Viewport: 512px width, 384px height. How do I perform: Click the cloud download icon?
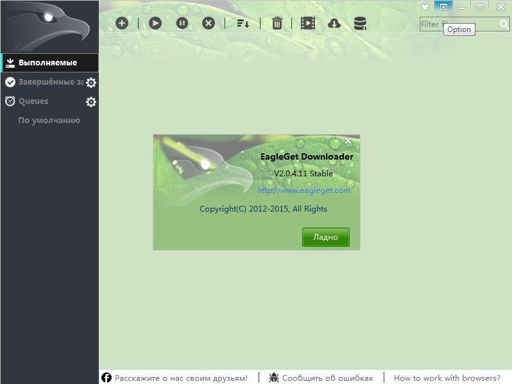point(334,23)
